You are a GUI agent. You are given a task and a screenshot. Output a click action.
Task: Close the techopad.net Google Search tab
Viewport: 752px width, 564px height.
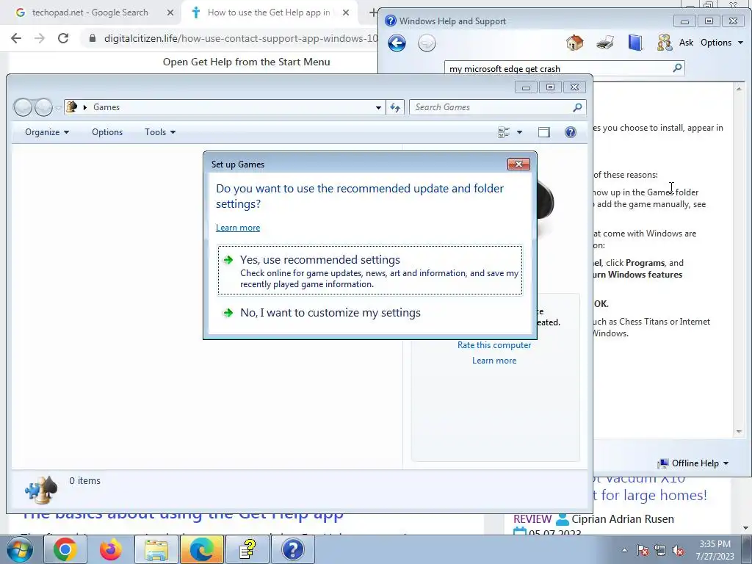pyautogui.click(x=170, y=13)
